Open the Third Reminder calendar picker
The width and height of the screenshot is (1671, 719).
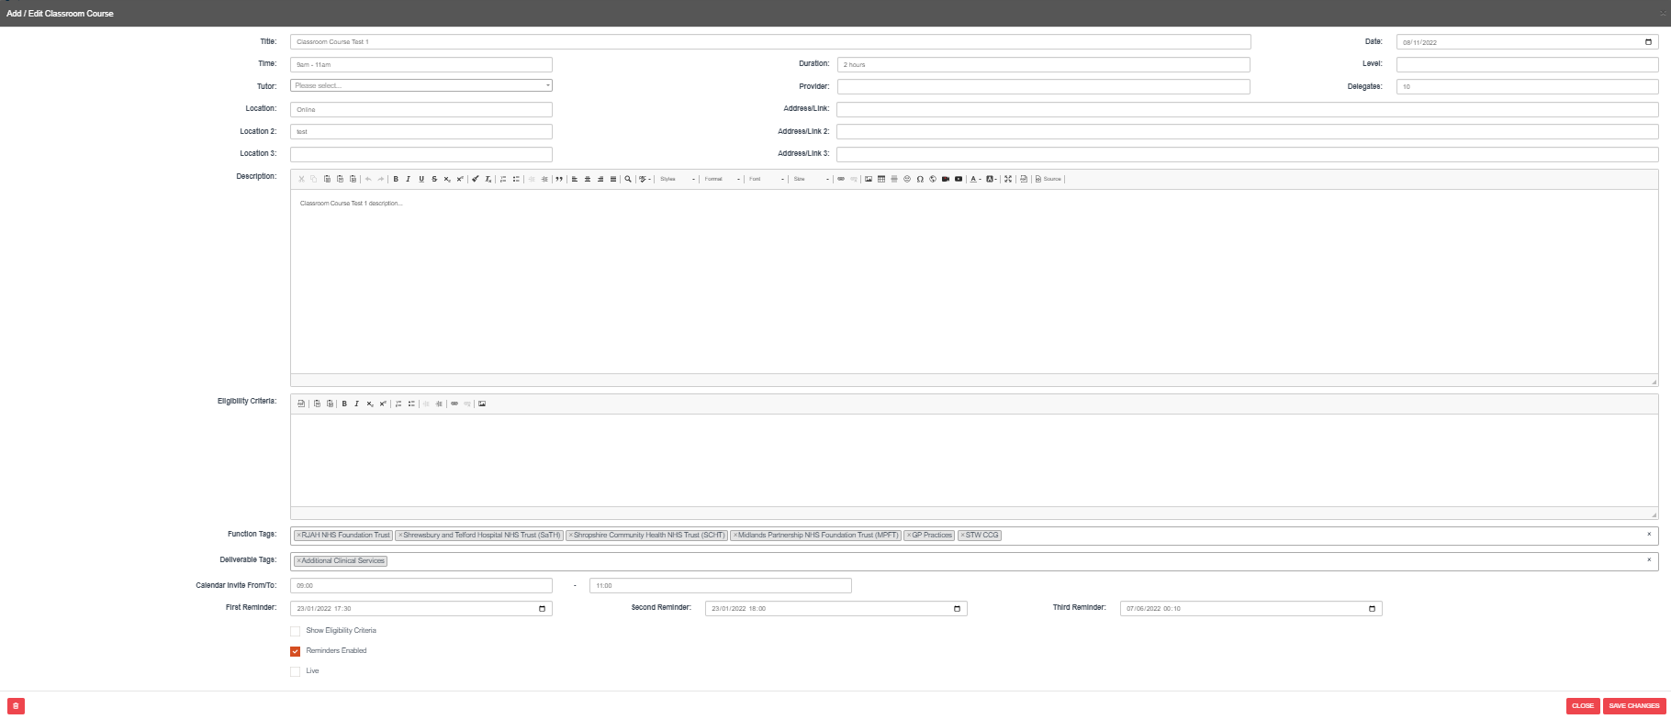click(x=1373, y=609)
